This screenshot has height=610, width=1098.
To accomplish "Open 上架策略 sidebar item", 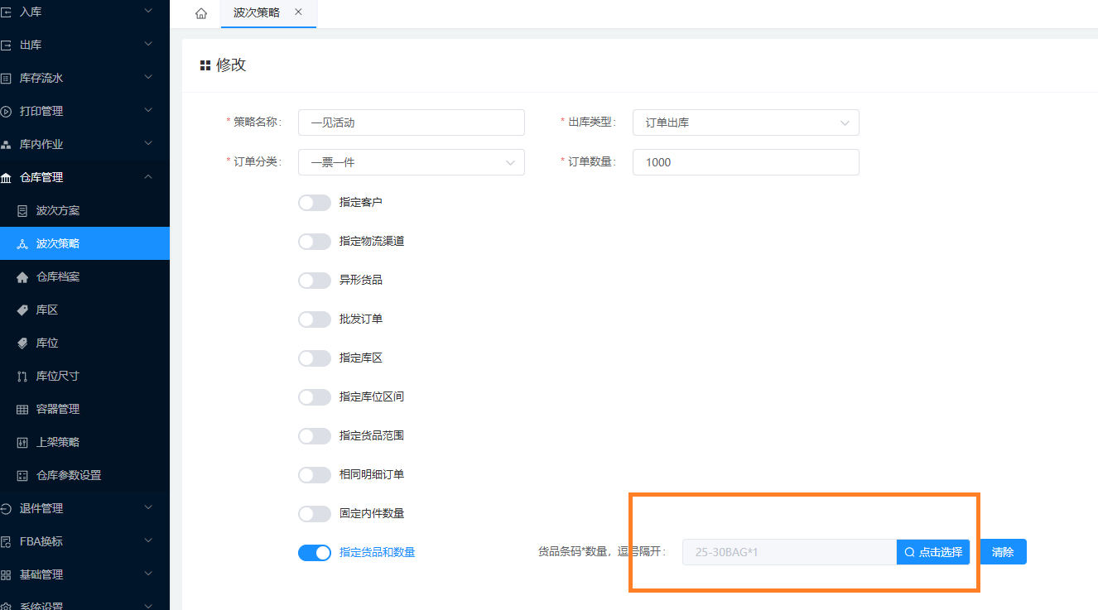I will 58,442.
